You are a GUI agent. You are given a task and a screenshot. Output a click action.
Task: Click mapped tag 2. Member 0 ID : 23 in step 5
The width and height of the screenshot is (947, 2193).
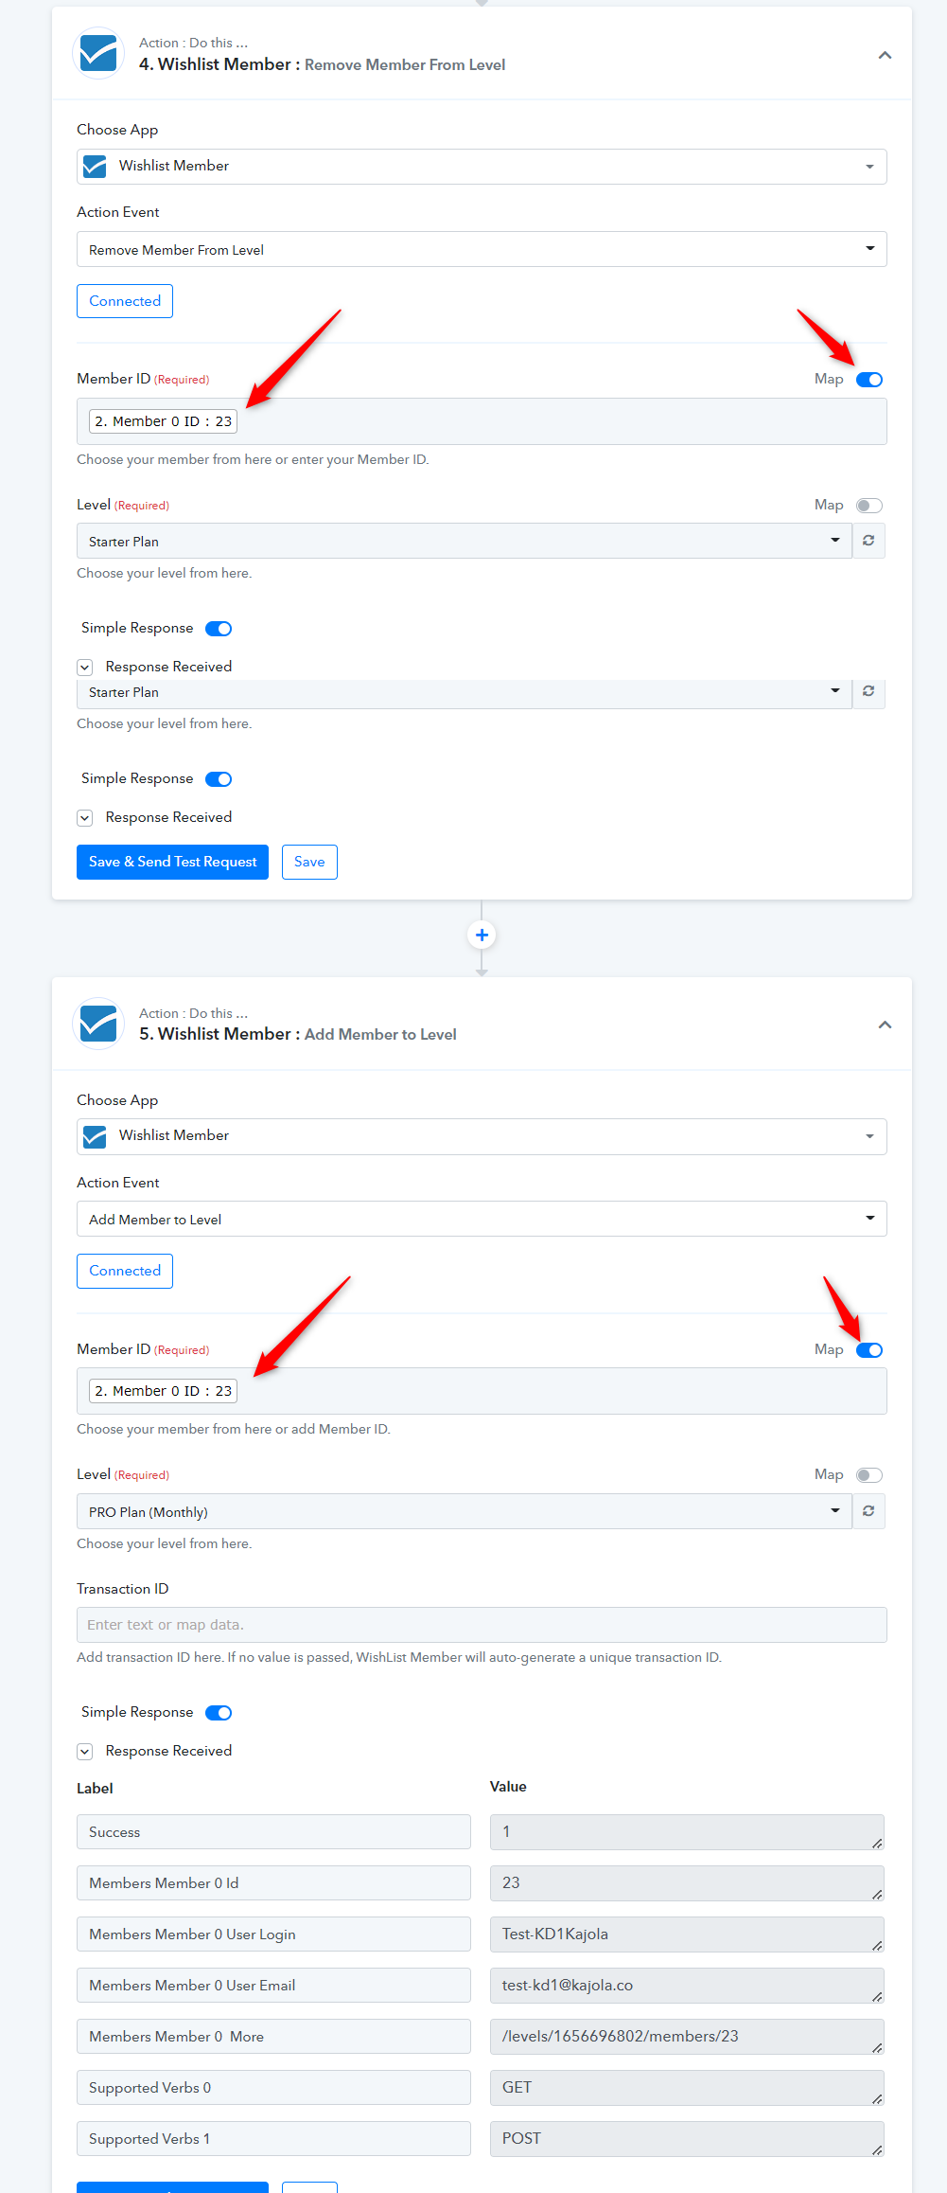[x=163, y=1391]
